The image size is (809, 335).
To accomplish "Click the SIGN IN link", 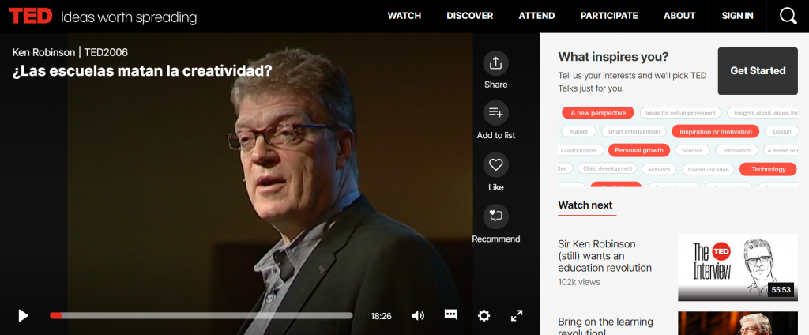I will coord(737,16).
